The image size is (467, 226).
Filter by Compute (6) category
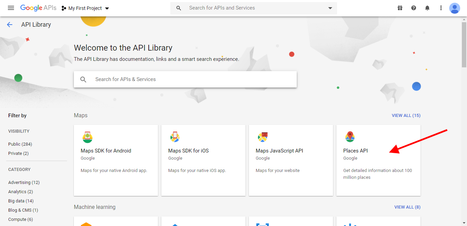click(x=21, y=220)
